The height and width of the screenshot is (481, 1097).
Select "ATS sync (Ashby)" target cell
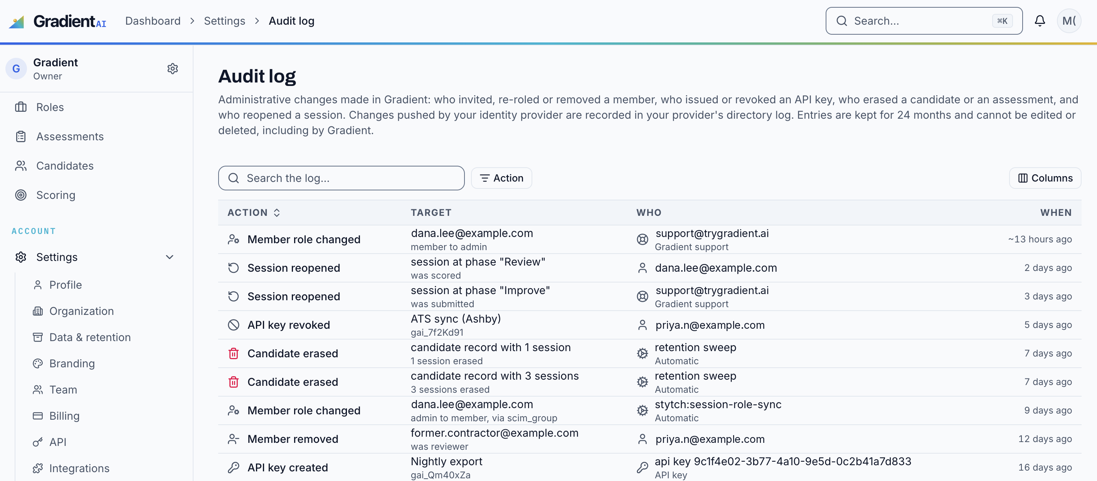(456, 318)
